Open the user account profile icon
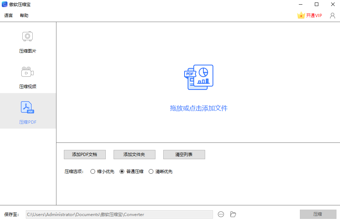Viewport: 340px width, 221px height. point(333,15)
